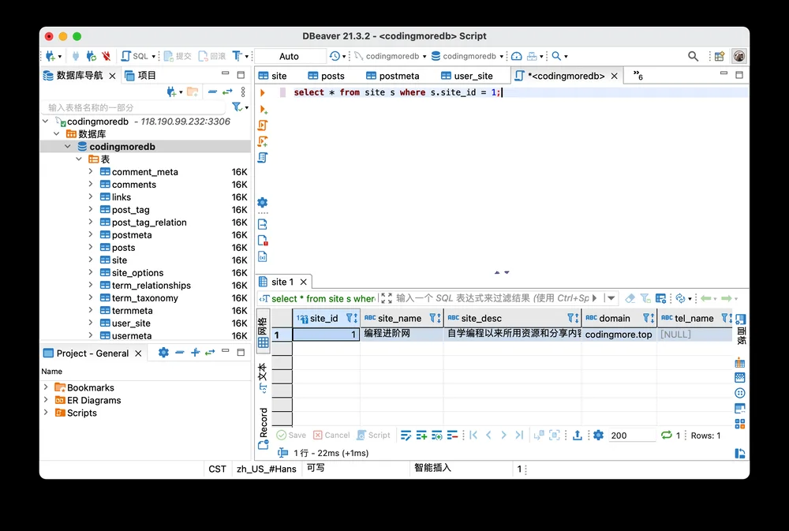Open settings gear in Project panel
The width and height of the screenshot is (789, 531).
pos(163,353)
